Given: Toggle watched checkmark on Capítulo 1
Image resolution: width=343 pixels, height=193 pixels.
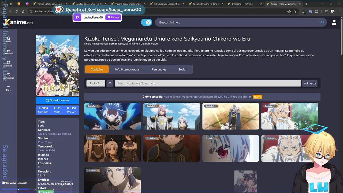Looking at the screenshot, I should [99, 106].
